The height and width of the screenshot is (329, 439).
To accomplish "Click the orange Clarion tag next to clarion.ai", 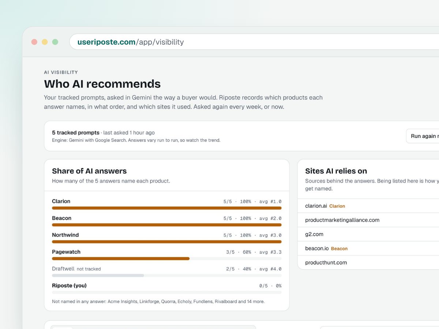I will click(x=337, y=206).
